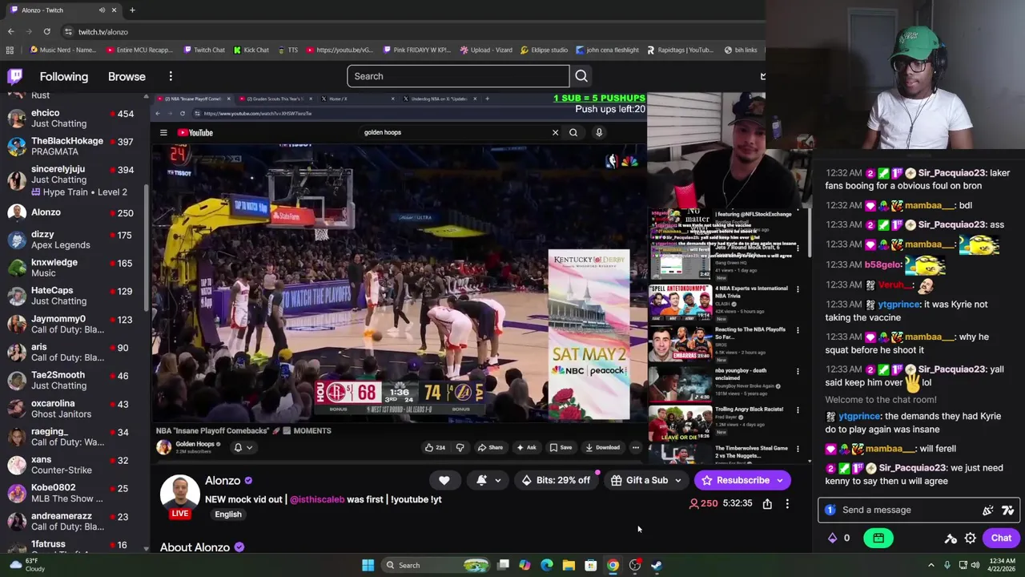Image resolution: width=1025 pixels, height=577 pixels.
Task: Open Twitch Chat bookmark
Action: [203, 50]
